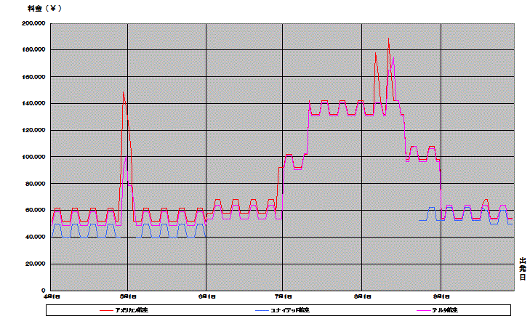This screenshot has height=324, width=530.
Task: Click the highest red peak in mid-August
Action: 388,38
